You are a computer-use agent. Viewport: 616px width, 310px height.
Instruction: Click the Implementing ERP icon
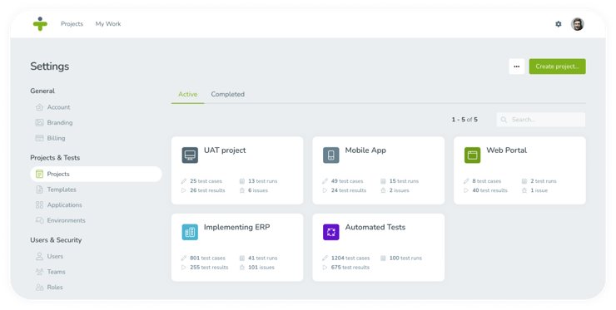190,232
